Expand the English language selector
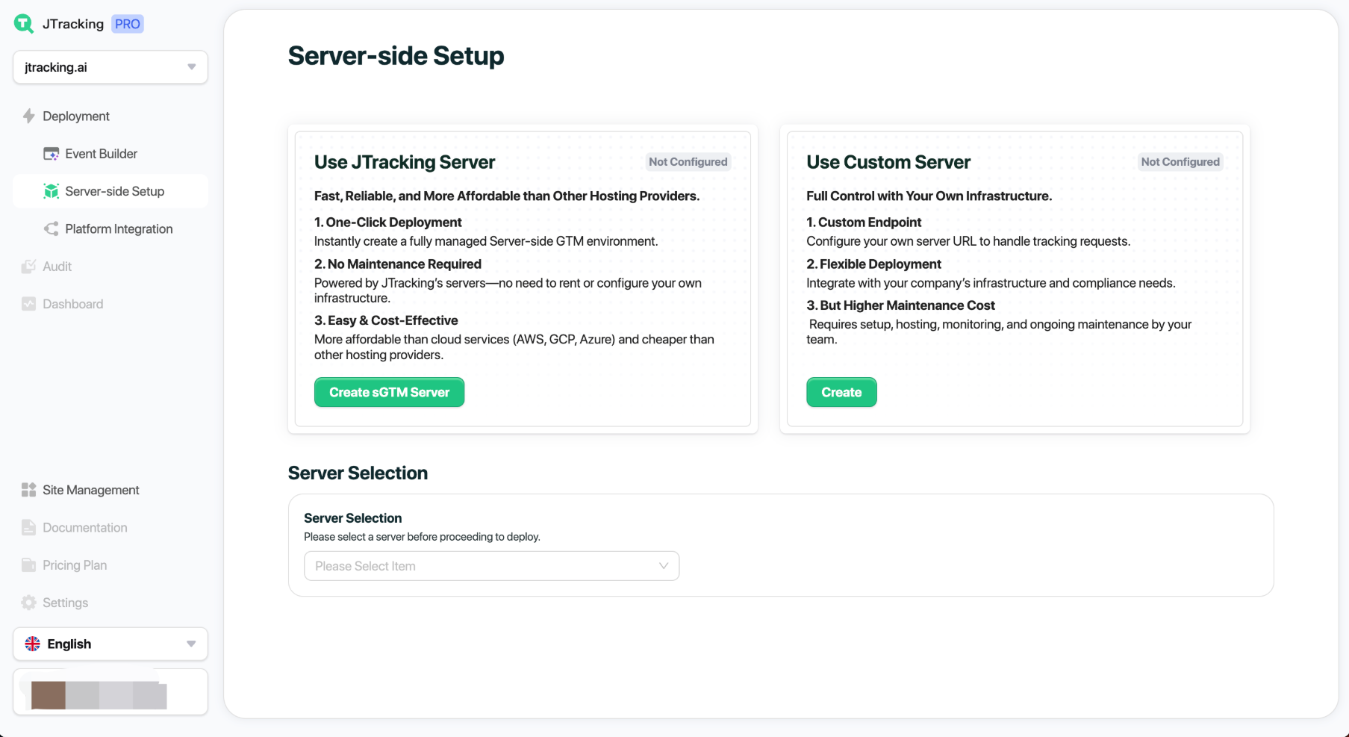 pyautogui.click(x=110, y=644)
